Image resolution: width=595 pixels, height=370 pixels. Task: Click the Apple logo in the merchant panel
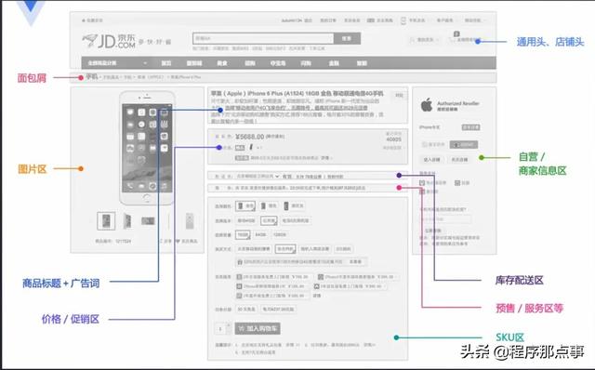pos(427,105)
